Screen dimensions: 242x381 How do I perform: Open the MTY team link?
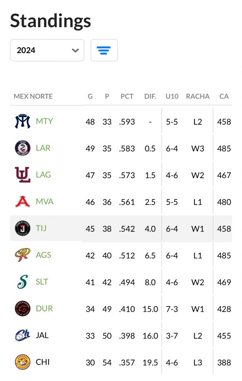[x=44, y=121]
